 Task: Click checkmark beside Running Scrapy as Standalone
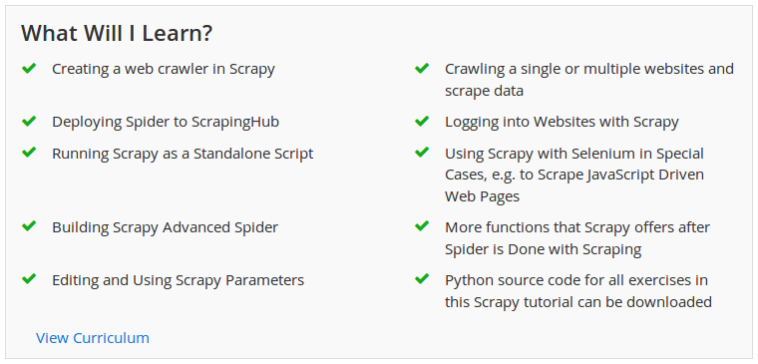[x=29, y=153]
